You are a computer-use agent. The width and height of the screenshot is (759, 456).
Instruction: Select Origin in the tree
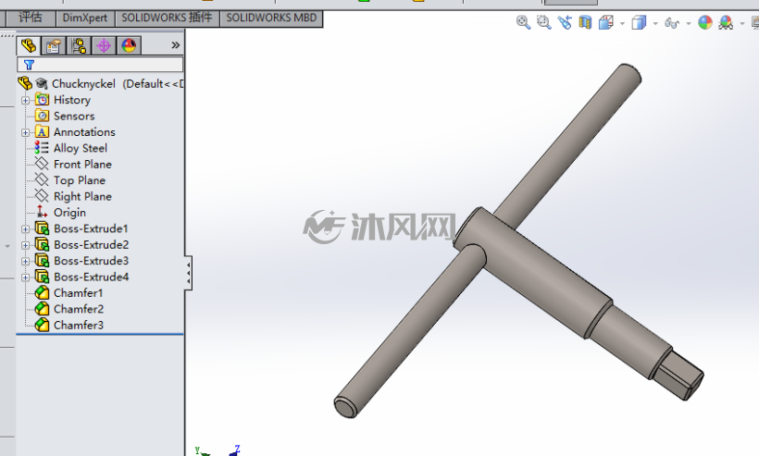point(69,213)
